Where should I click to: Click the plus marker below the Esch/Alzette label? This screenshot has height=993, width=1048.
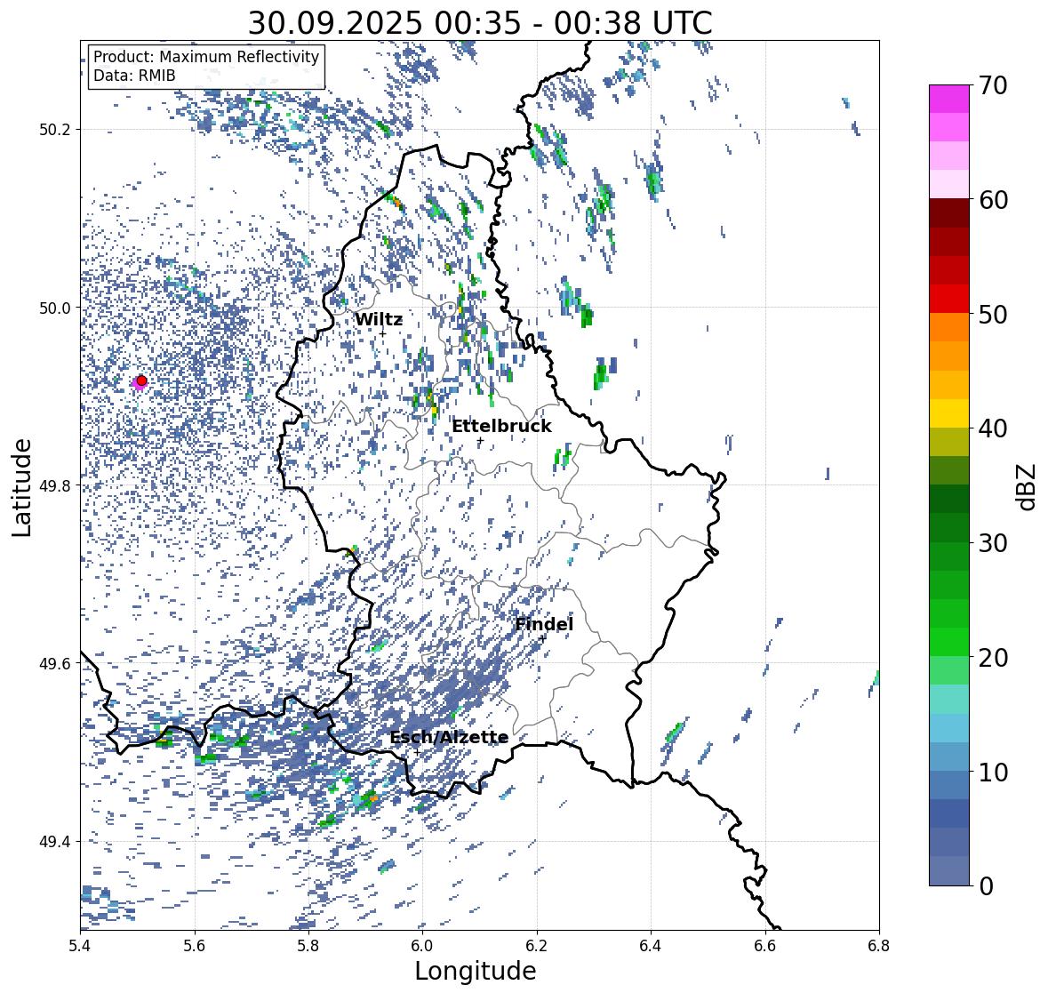(x=417, y=752)
